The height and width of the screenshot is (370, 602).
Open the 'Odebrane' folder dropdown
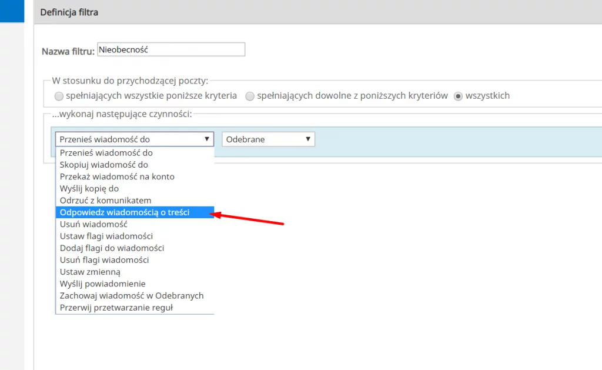point(268,139)
